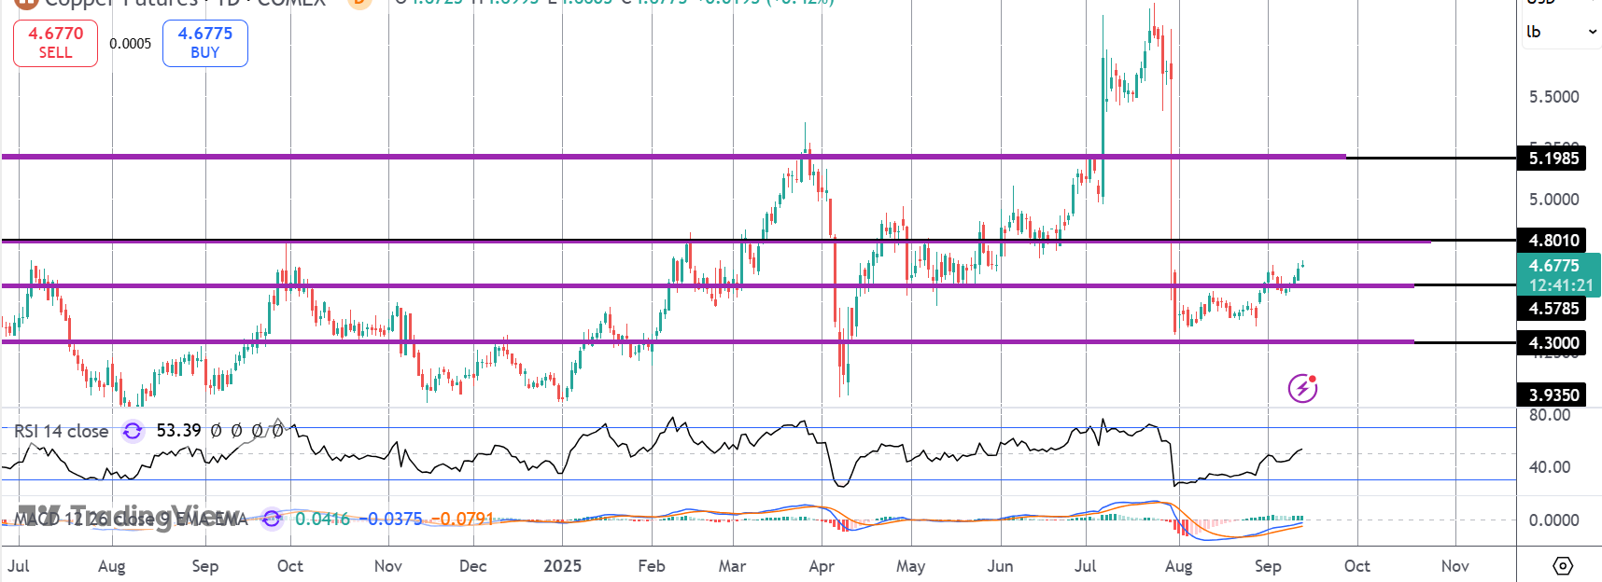This screenshot has height=582, width=1602.
Task: Click the blue BUY button at 4.6775
Action: point(205,43)
